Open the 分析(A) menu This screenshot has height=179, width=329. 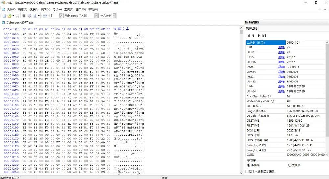(x=57, y=9)
